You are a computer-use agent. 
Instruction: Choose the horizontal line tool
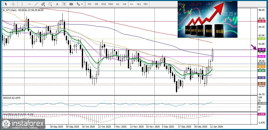[29, 4]
